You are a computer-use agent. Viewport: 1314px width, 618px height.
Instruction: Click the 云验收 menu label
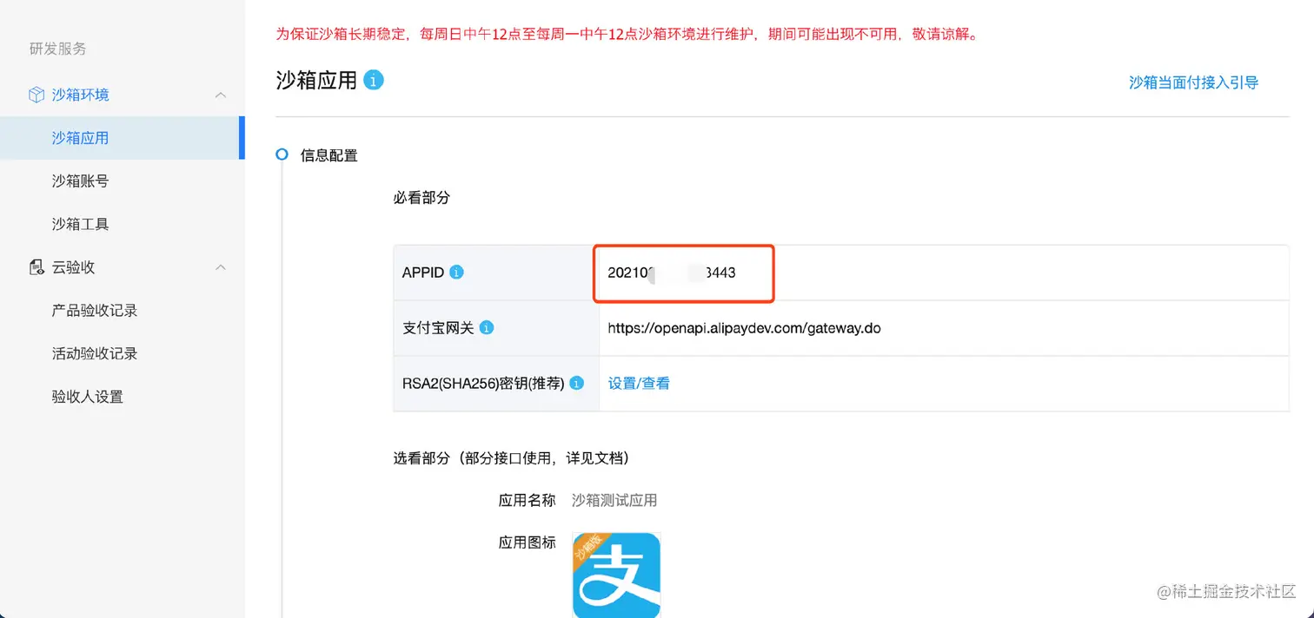click(73, 267)
